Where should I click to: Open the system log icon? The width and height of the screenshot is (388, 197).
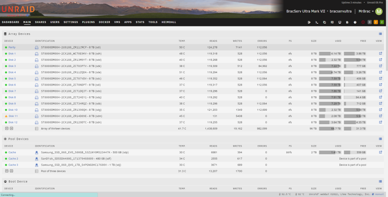pos(347,22)
